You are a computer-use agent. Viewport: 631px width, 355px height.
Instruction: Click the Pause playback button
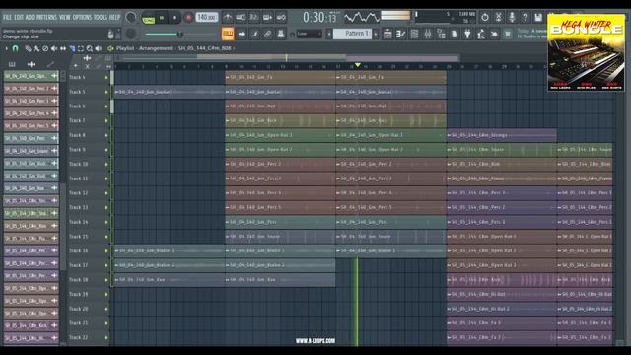(162, 18)
